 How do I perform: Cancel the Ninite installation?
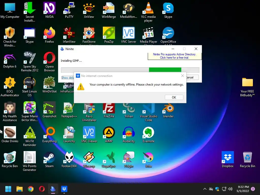coord(192,77)
